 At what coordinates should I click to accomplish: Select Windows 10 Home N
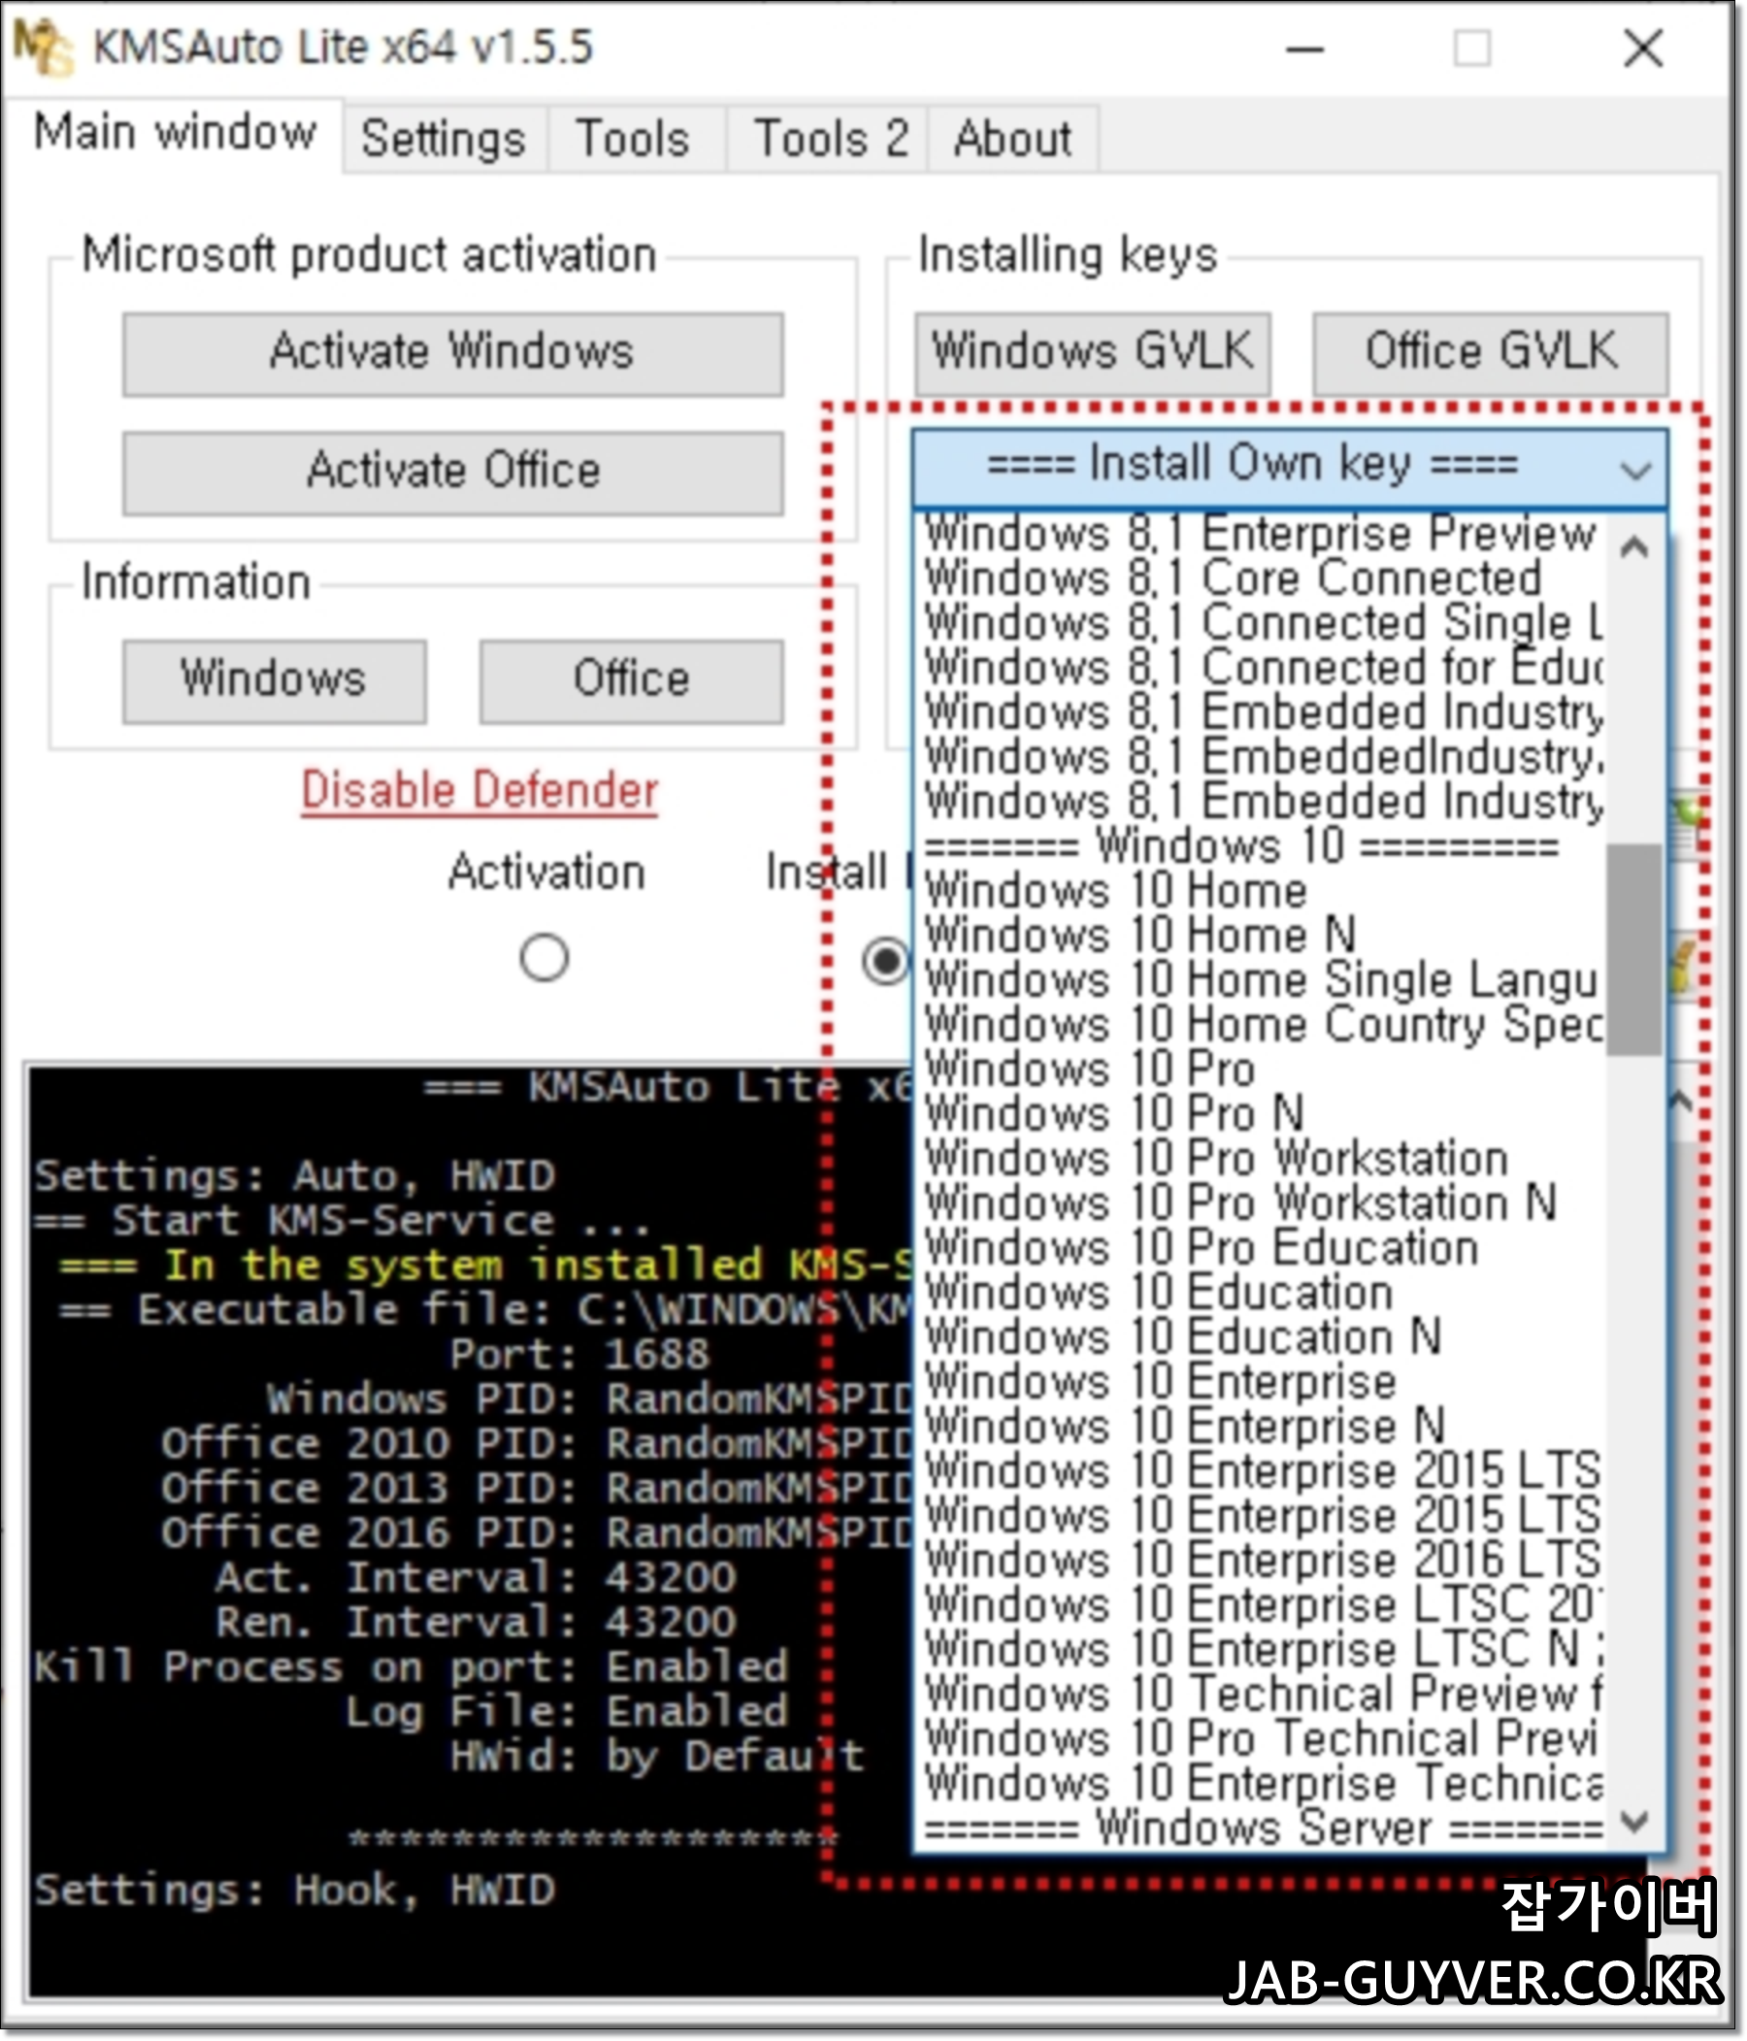tap(1261, 936)
